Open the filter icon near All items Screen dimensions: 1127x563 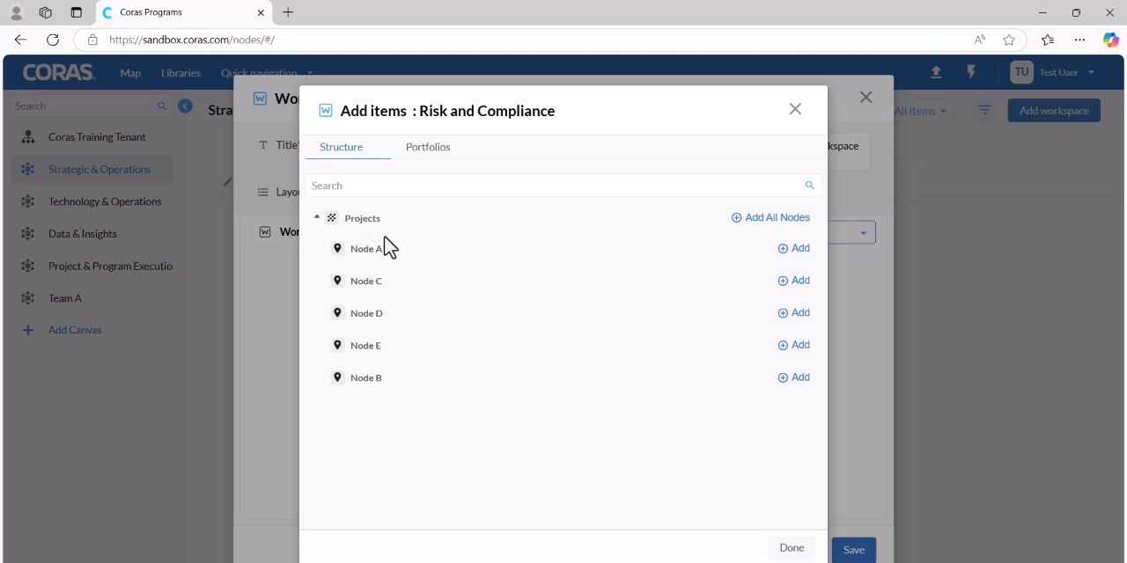click(x=984, y=110)
